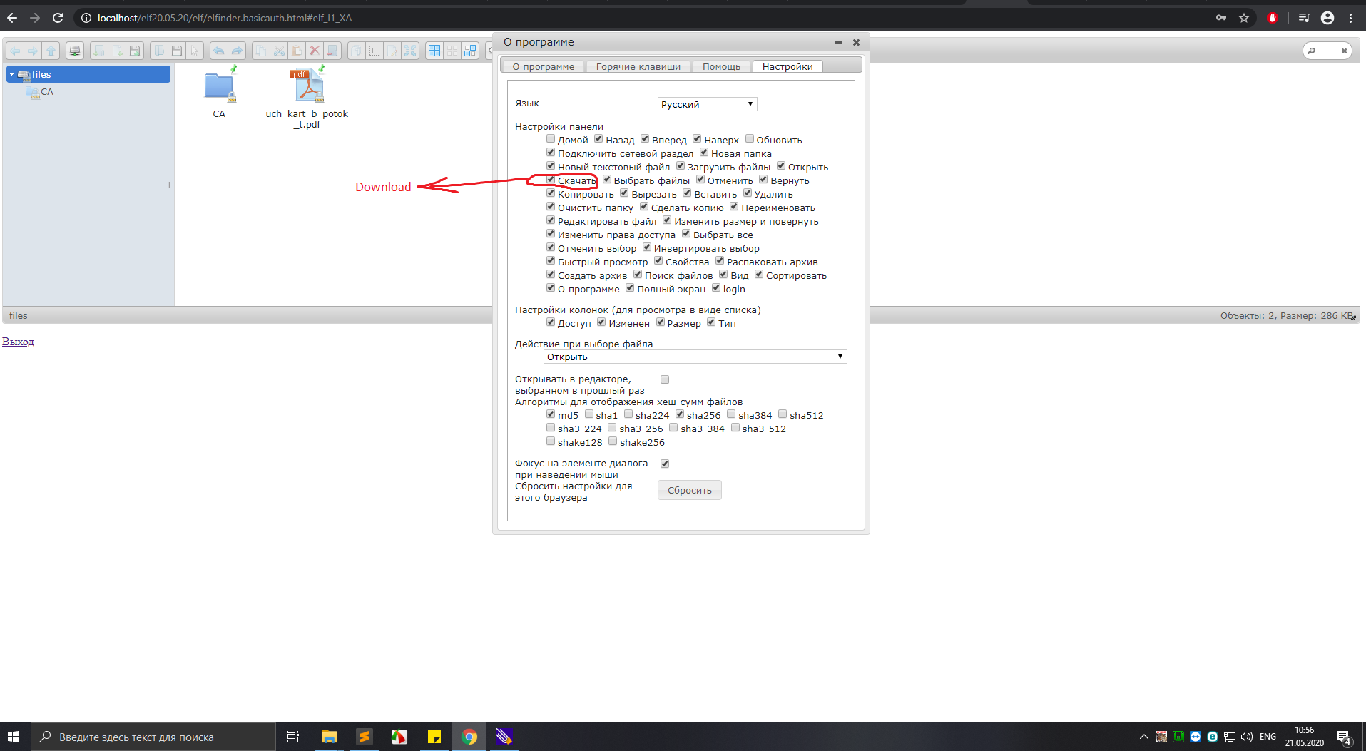Open the Язык language dropdown

(706, 103)
